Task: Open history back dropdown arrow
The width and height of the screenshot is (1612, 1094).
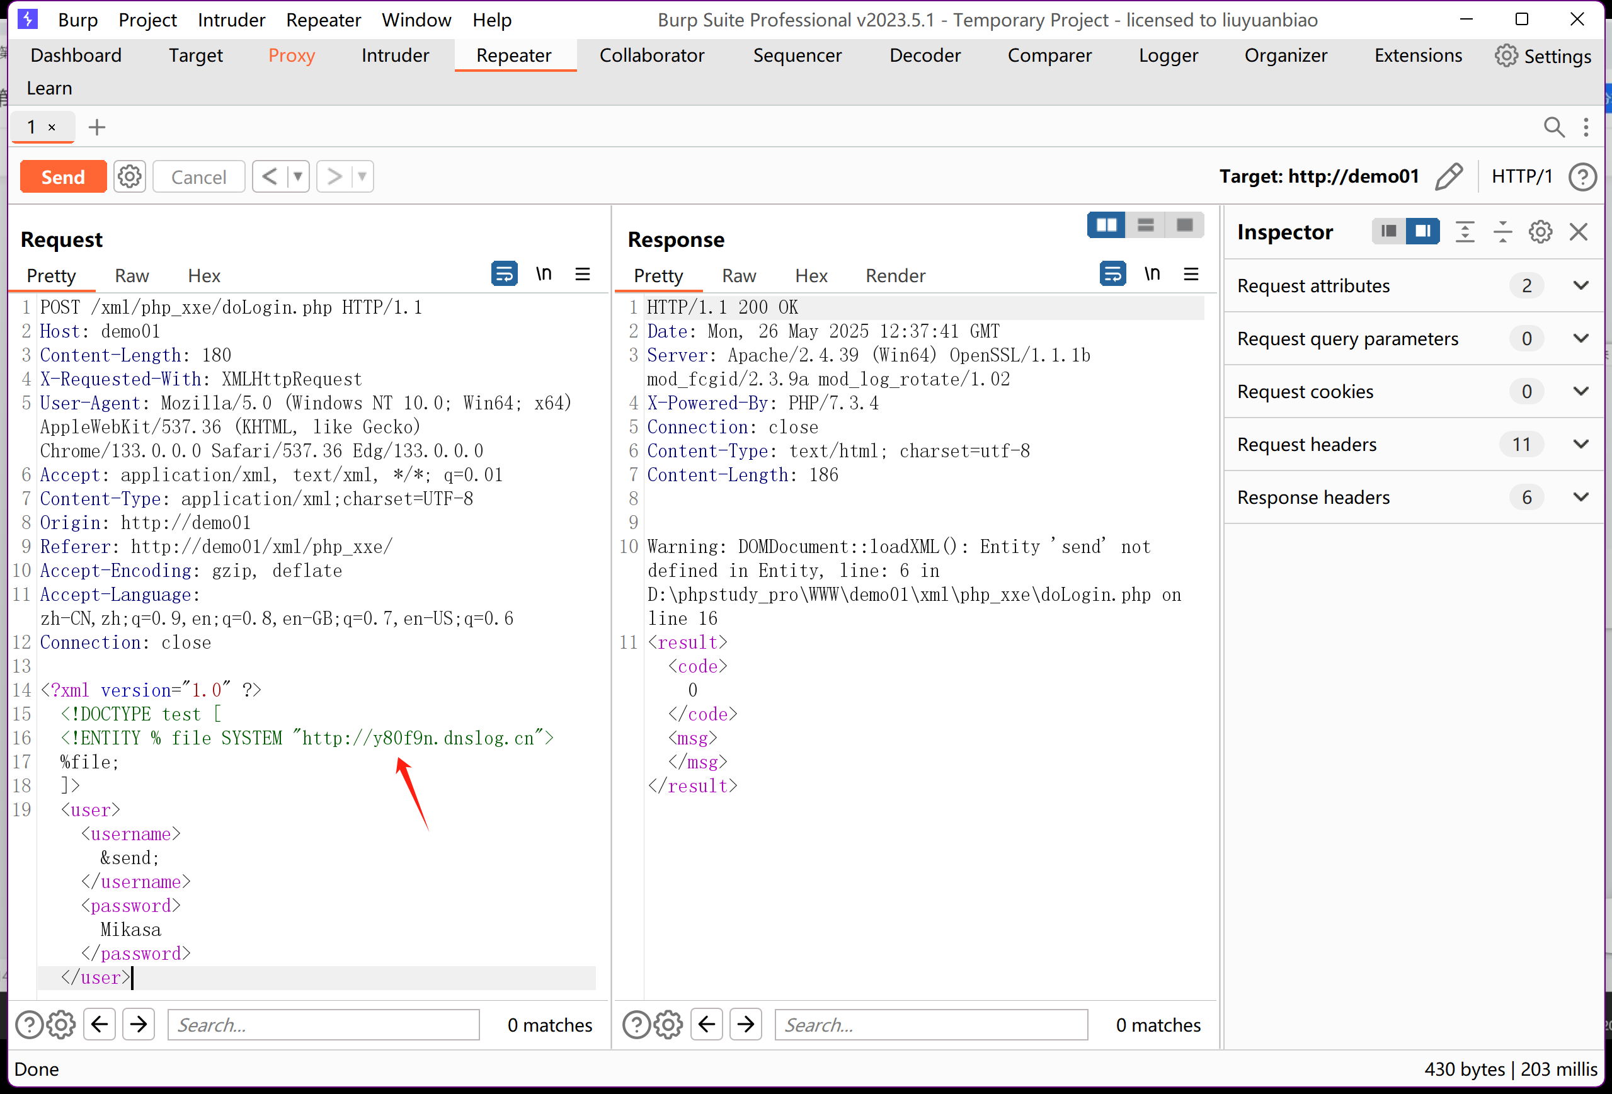Action: point(298,177)
